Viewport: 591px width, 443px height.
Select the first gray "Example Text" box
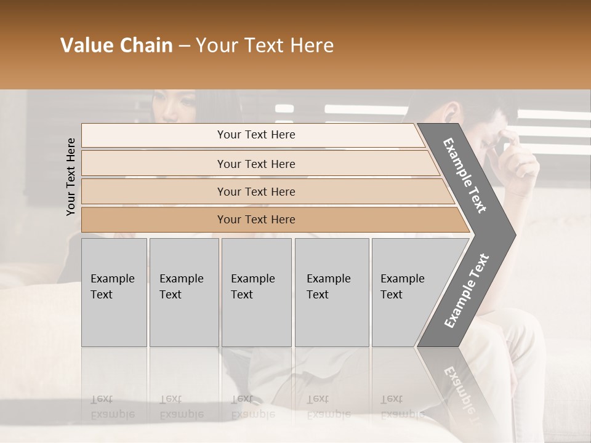(114, 292)
